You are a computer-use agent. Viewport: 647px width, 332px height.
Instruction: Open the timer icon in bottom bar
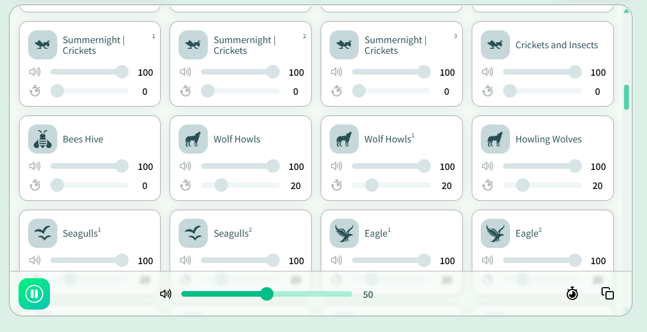[572, 294]
